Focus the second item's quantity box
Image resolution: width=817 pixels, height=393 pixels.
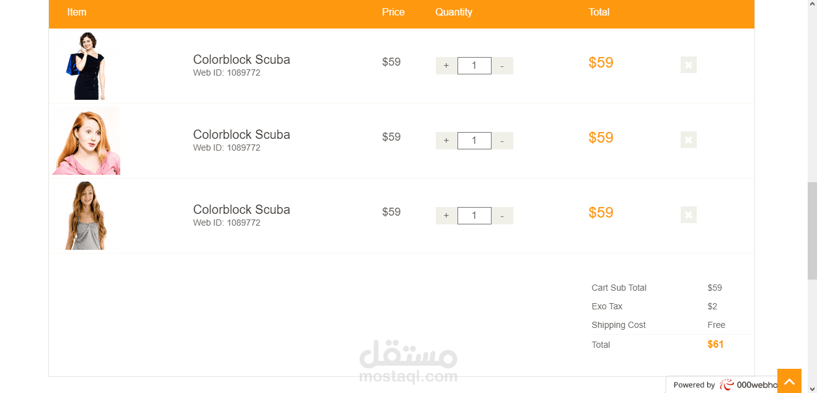474,141
